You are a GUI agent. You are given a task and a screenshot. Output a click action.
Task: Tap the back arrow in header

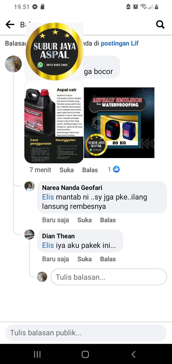click(10, 24)
